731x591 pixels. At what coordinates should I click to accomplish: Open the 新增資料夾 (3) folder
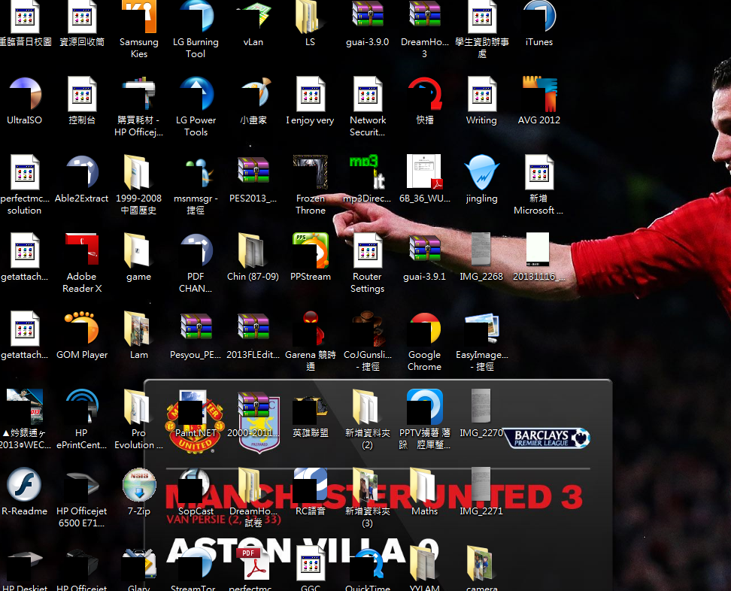click(367, 485)
